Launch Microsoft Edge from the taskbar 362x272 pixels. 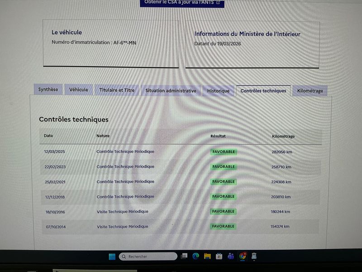click(x=196, y=256)
